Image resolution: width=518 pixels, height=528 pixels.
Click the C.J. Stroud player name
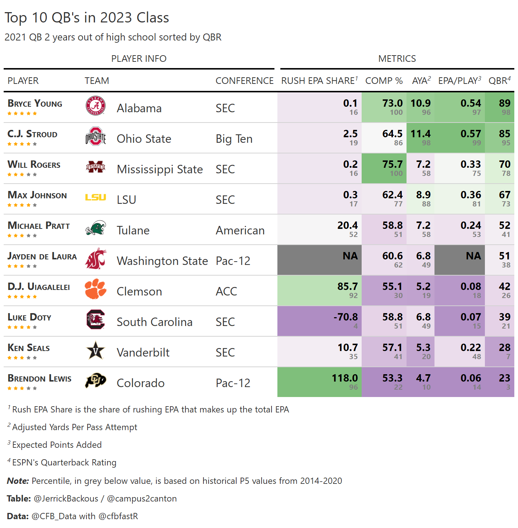32,134
